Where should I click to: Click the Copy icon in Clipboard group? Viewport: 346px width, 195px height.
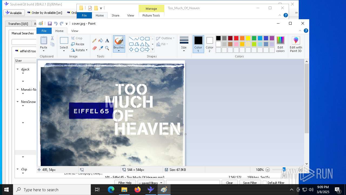click(x=52, y=44)
